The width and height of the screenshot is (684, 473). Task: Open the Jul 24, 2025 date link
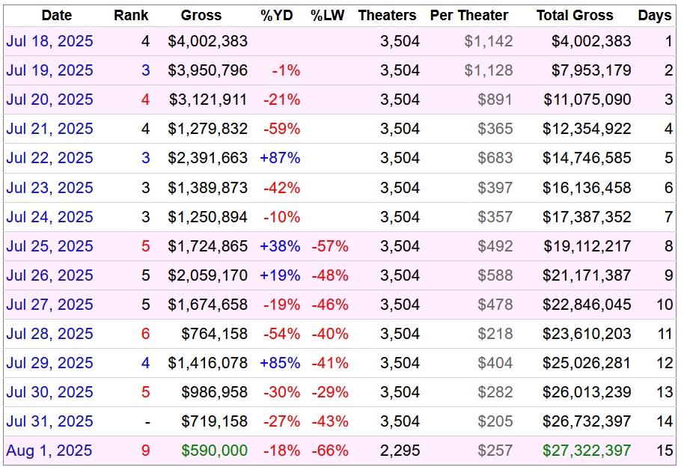coord(49,217)
